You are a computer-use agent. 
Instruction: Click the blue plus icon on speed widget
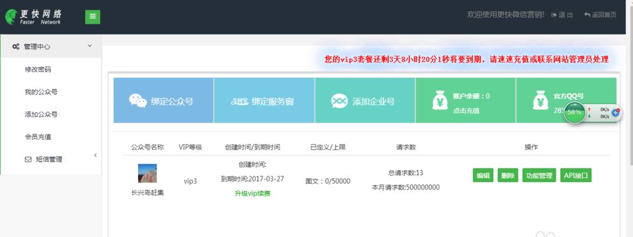pos(616,113)
